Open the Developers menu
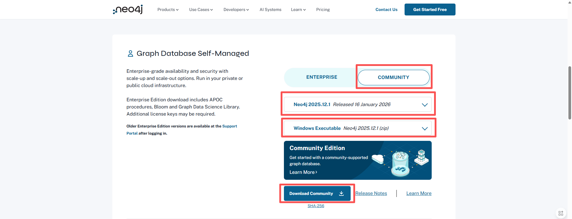The image size is (572, 219). 236,10
